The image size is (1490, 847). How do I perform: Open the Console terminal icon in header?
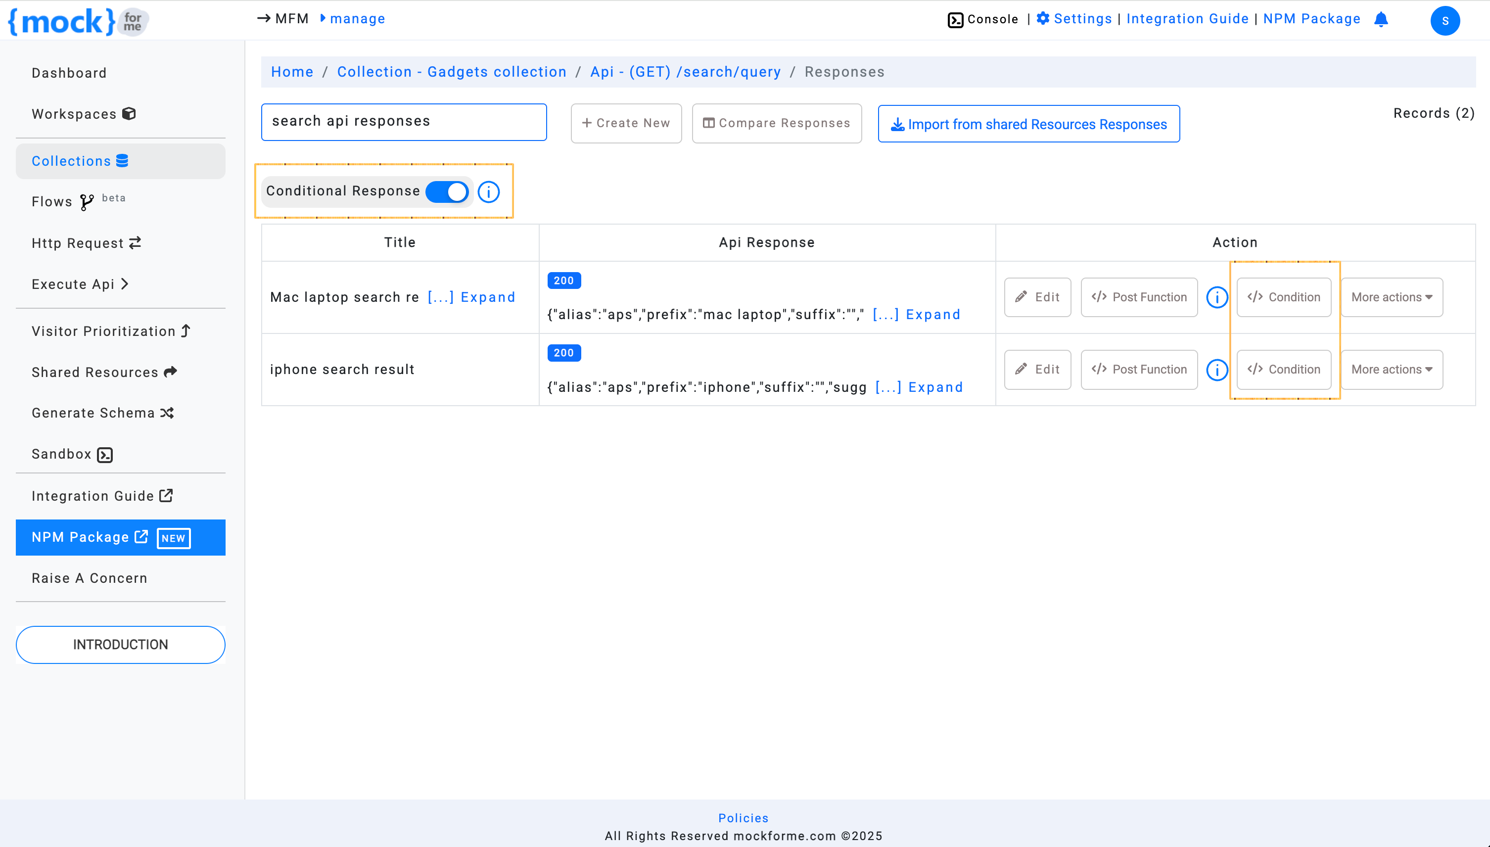click(x=955, y=20)
